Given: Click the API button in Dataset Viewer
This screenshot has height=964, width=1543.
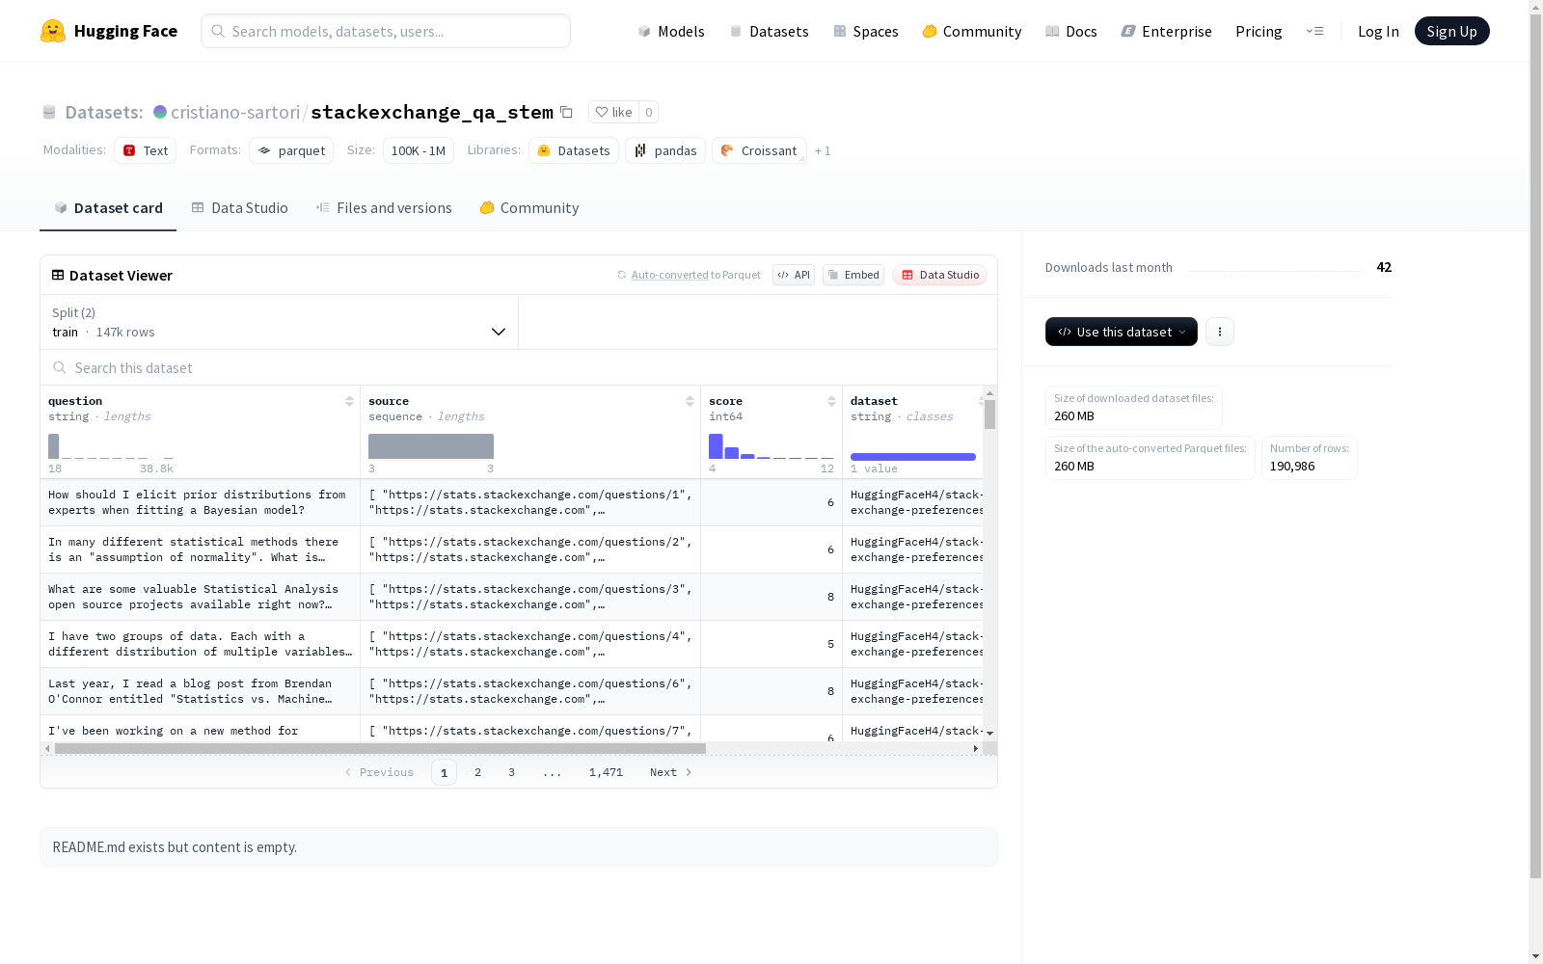Looking at the screenshot, I should tap(794, 275).
